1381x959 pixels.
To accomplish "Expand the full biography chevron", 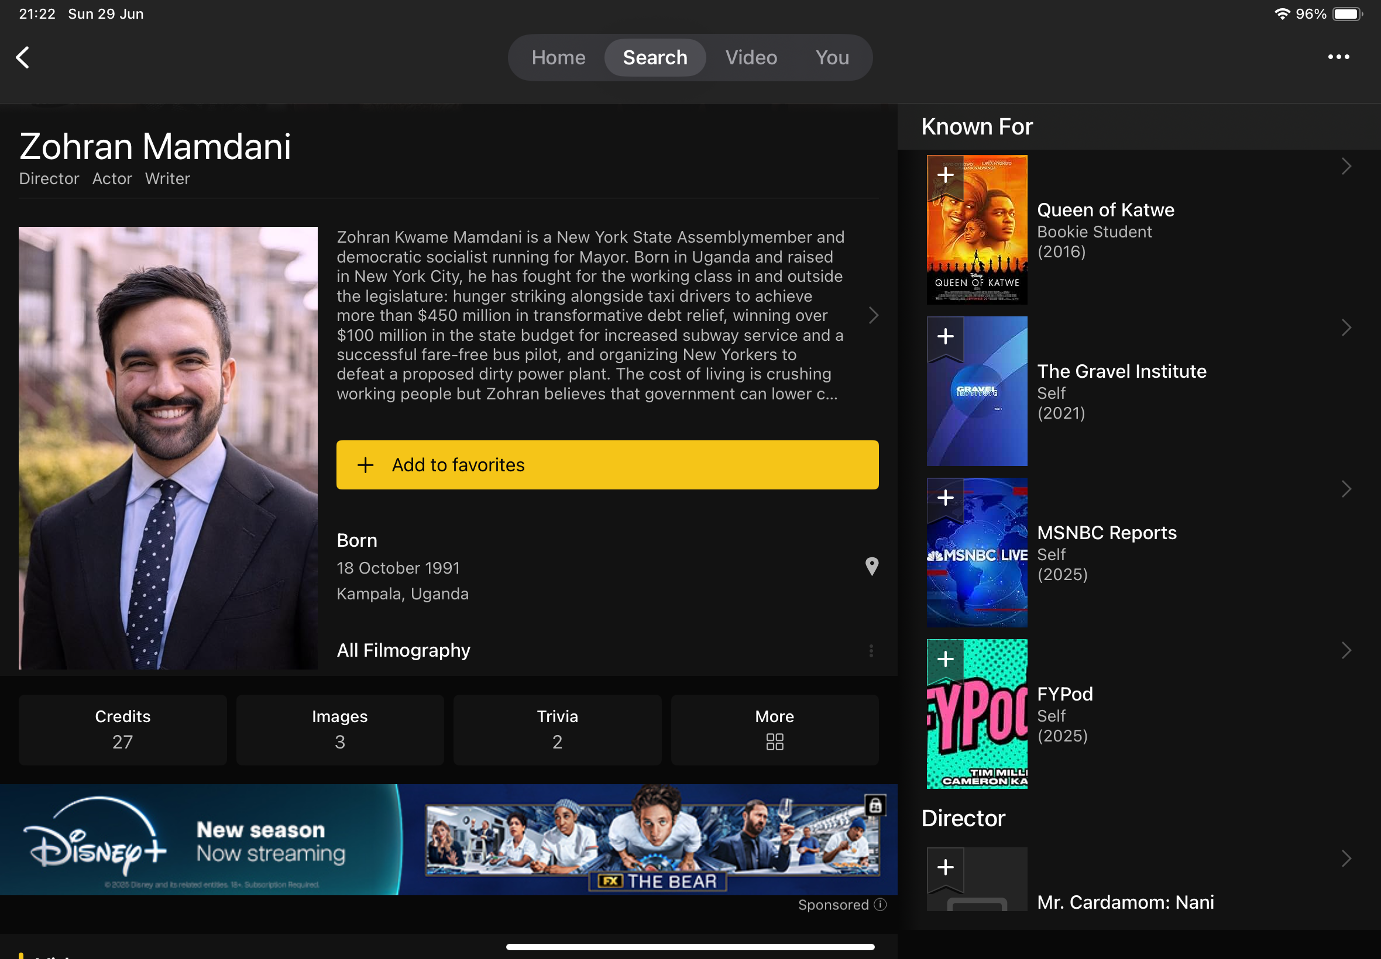I will tap(874, 315).
